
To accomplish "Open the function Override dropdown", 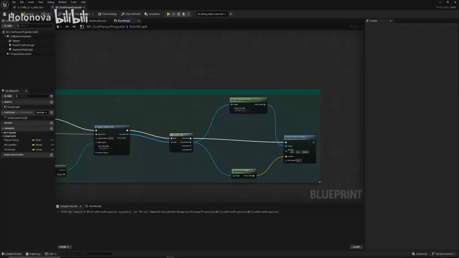I will tap(41, 113).
